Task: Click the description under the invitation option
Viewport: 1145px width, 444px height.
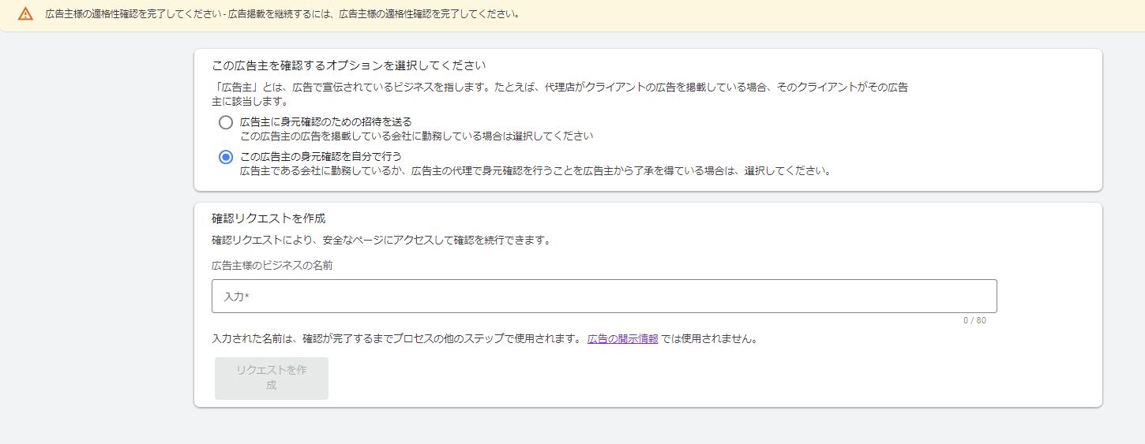Action: click(416, 136)
